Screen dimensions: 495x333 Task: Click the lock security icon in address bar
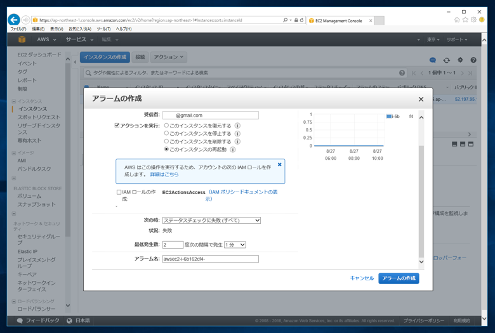296,20
